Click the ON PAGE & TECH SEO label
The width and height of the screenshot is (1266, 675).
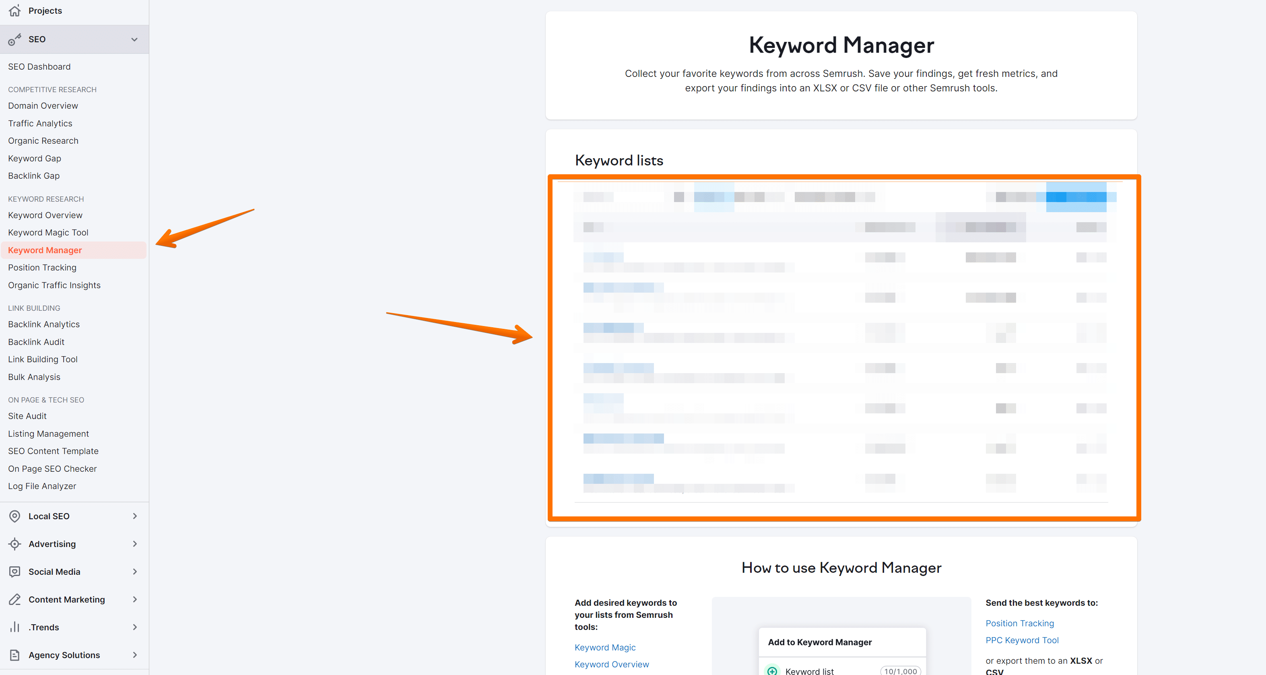[46, 400]
